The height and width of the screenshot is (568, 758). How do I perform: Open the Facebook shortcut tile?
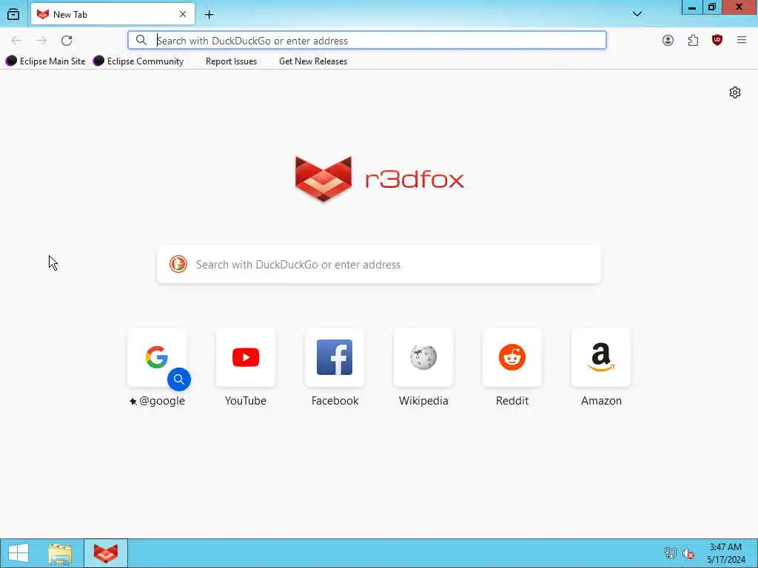(x=335, y=357)
